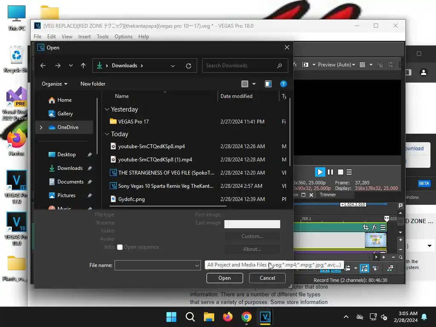Change view layout icon in dialog
Image resolution: width=436 pixels, height=327 pixels.
[245, 84]
